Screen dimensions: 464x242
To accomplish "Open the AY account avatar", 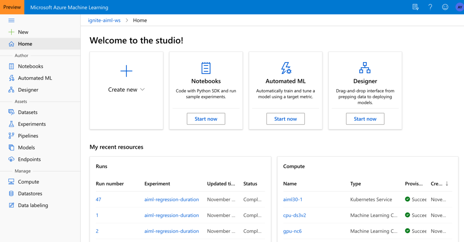I will pos(459,7).
